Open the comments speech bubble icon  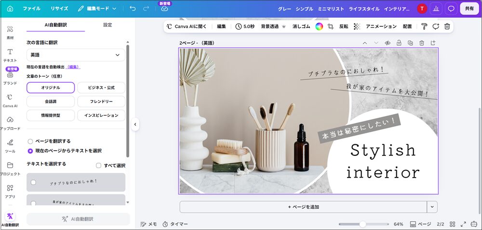point(451,9)
